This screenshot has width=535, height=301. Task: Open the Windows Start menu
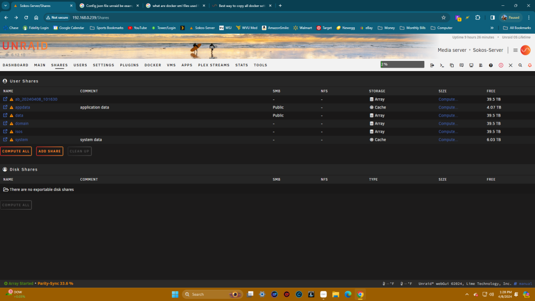click(x=175, y=295)
